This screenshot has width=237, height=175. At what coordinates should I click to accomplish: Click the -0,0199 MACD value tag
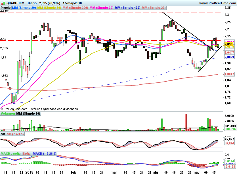point(230,167)
